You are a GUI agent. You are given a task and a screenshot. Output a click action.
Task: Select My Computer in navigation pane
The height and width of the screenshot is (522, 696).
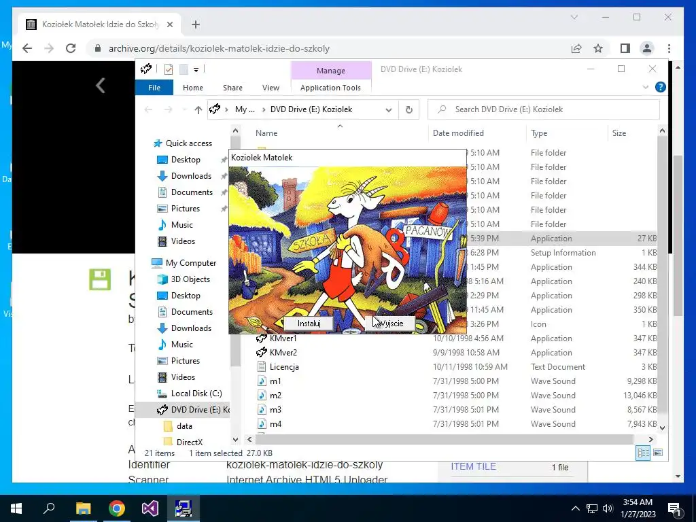pos(191,263)
